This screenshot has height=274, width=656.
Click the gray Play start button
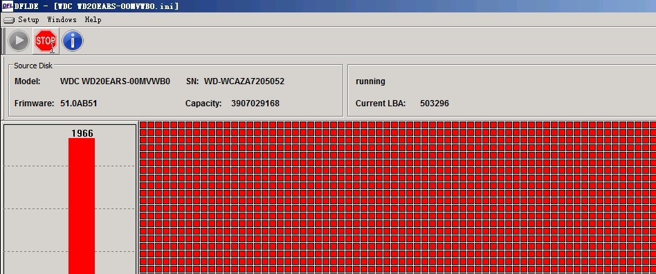tap(19, 41)
